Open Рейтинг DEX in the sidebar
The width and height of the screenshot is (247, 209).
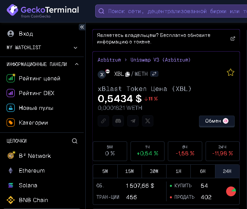click(x=37, y=93)
